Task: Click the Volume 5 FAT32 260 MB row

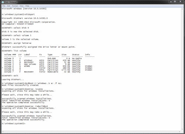Action: 47,68
